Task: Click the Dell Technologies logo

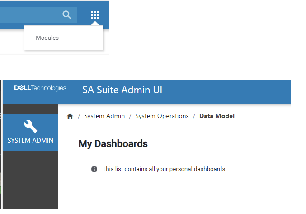Action: pos(40,88)
